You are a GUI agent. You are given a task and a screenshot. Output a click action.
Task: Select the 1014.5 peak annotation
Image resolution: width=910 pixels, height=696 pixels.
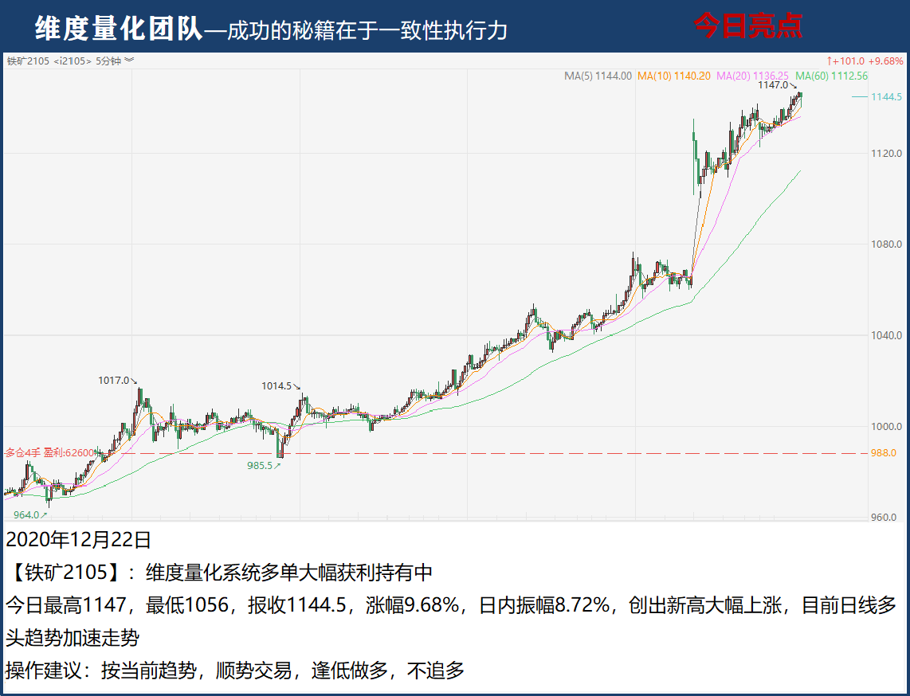[x=280, y=386]
